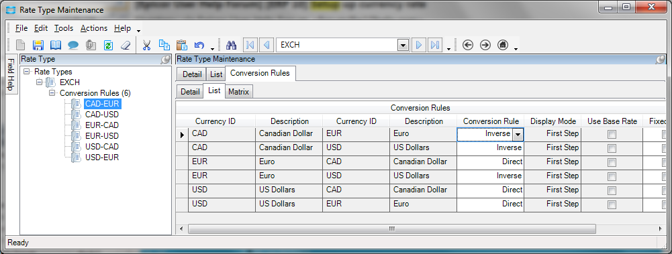Image resolution: width=672 pixels, height=254 pixels.
Task: Check Use Base Rate for CAD to USD row
Action: [612, 148]
